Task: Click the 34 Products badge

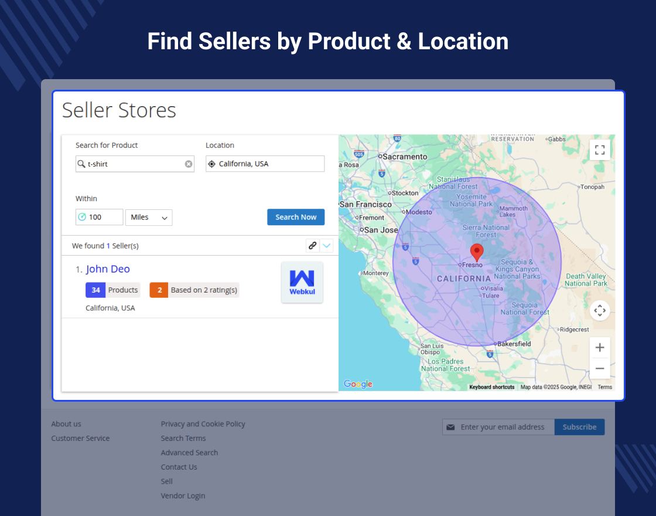Action: point(112,290)
